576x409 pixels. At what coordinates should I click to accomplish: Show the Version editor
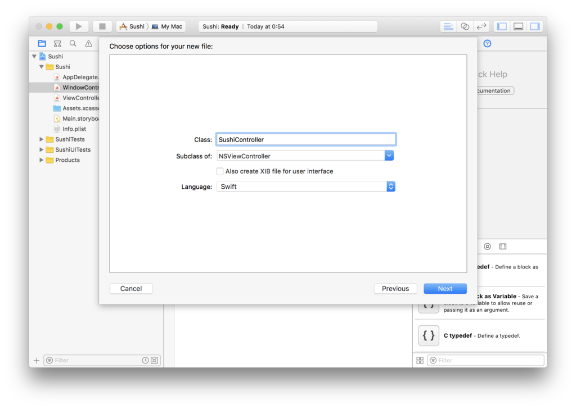481,26
